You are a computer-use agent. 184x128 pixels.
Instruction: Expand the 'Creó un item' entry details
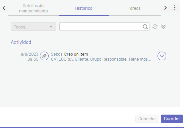(162, 56)
